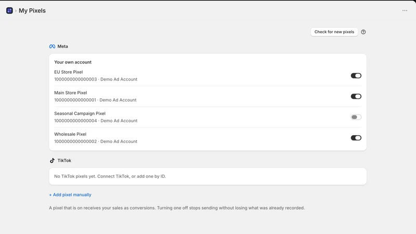The height and width of the screenshot is (234, 416).
Task: Click the No TikTok pixels yet message
Action: coord(110,176)
